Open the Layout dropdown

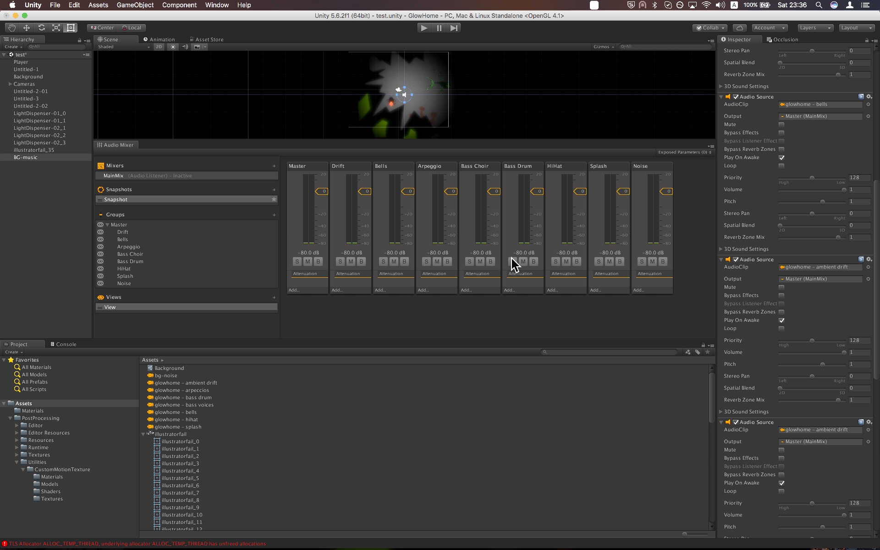coord(856,28)
